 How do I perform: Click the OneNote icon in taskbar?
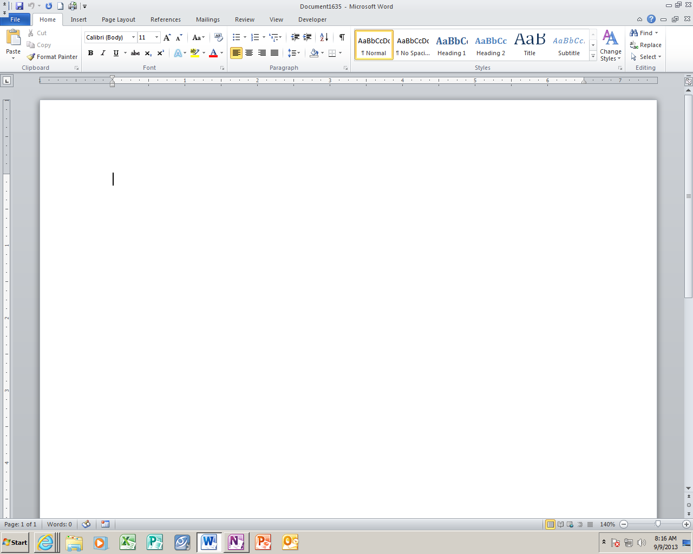236,542
